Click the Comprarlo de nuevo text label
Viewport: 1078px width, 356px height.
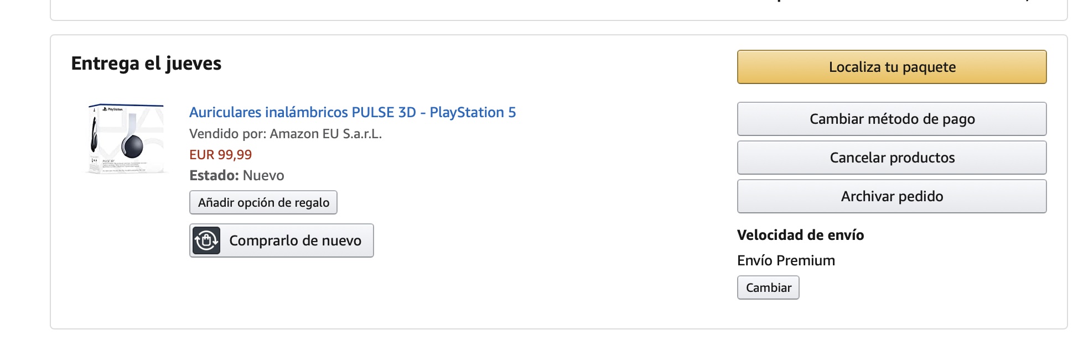[295, 240]
